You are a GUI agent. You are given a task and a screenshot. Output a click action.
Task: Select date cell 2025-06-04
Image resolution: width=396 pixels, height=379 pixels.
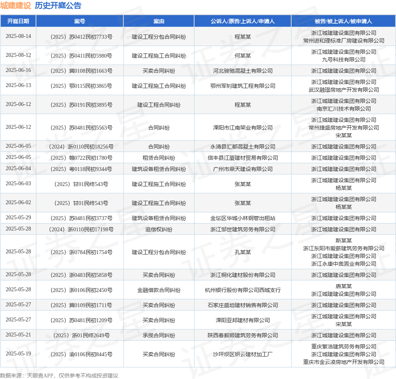point(18,169)
